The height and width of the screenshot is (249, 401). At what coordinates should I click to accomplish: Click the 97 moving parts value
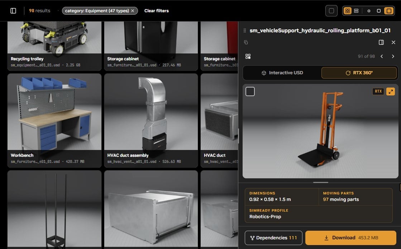(341, 199)
